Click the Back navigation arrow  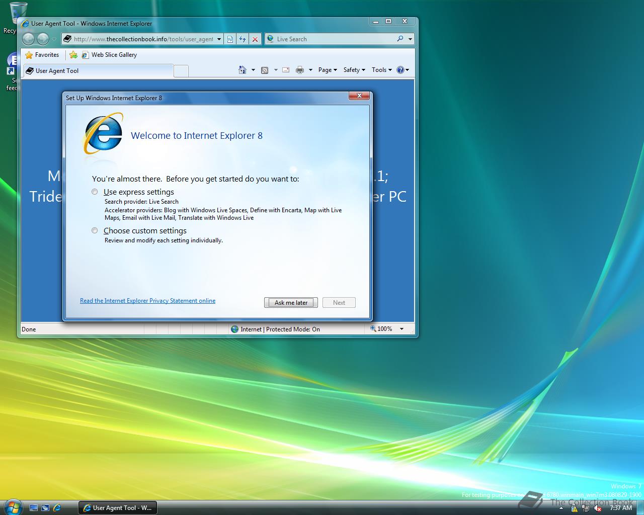(29, 39)
